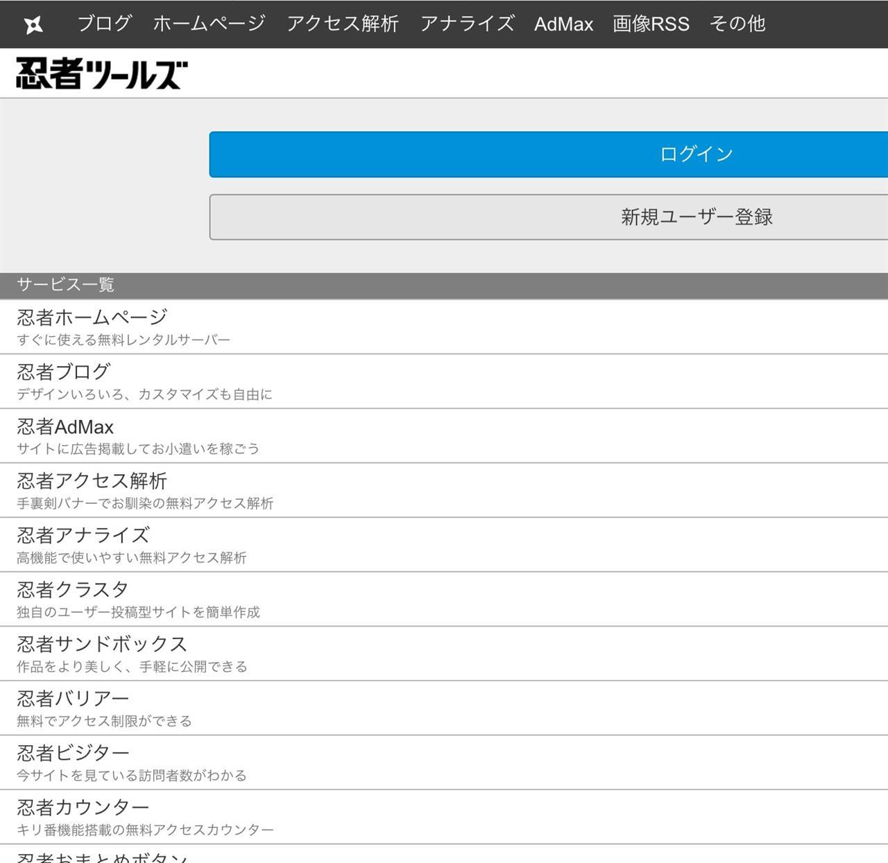This screenshot has width=888, height=863.
Task: Select アクセス解析 in the top navigation
Action: (x=343, y=24)
